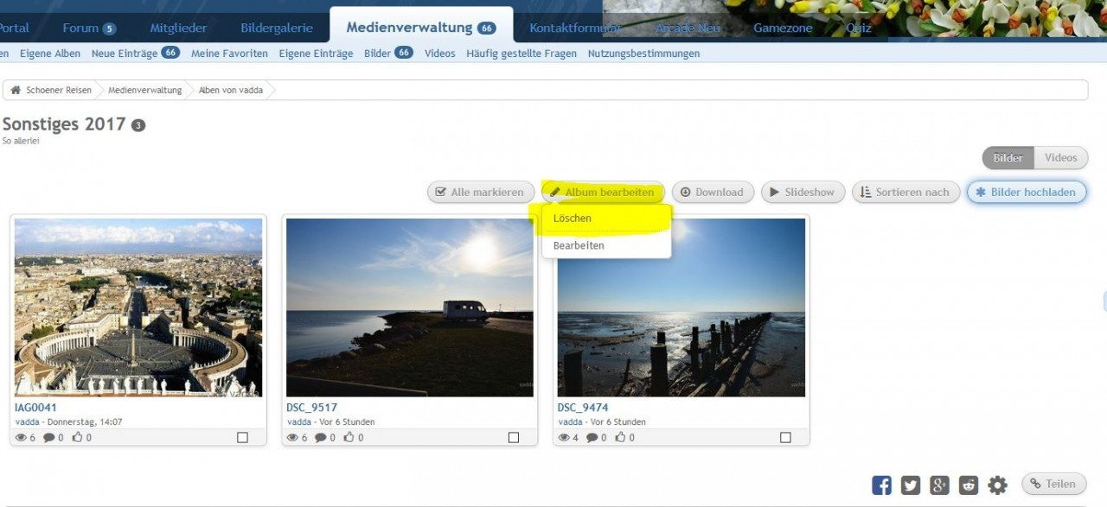Click Bilder hochladen button

pos(1027,192)
